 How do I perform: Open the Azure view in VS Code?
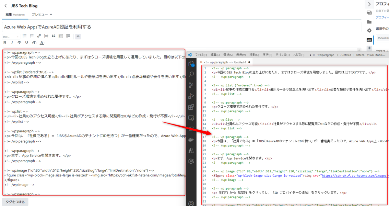tap(191, 150)
